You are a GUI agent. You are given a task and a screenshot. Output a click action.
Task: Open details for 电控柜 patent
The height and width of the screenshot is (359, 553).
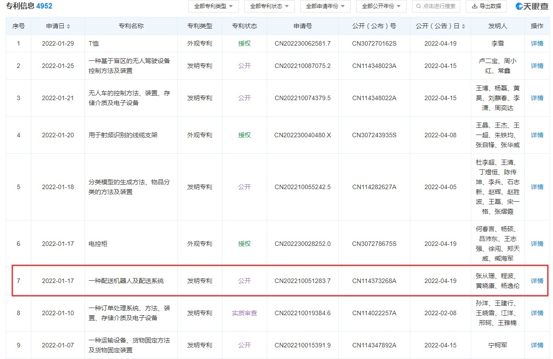[x=537, y=244]
